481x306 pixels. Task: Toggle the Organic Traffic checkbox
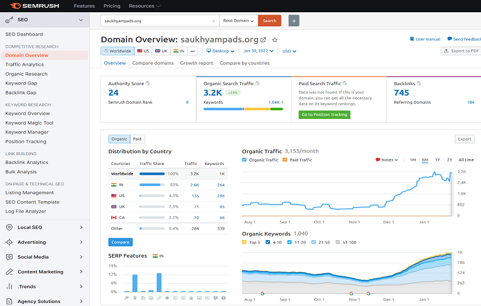244,160
